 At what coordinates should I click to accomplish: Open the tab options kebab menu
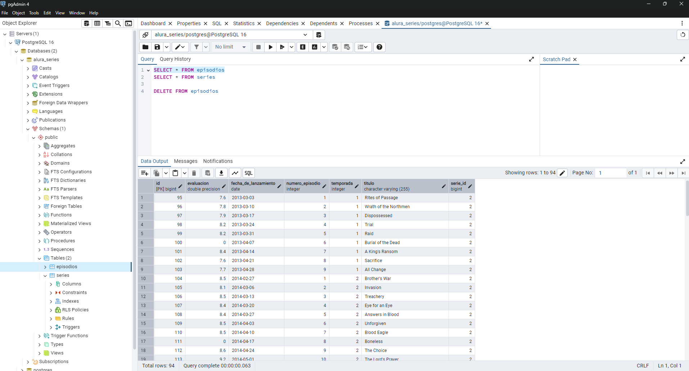click(682, 23)
